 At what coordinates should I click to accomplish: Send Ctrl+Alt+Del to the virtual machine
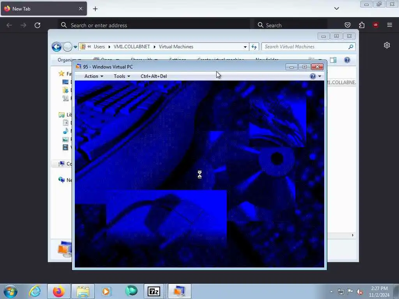pyautogui.click(x=154, y=76)
